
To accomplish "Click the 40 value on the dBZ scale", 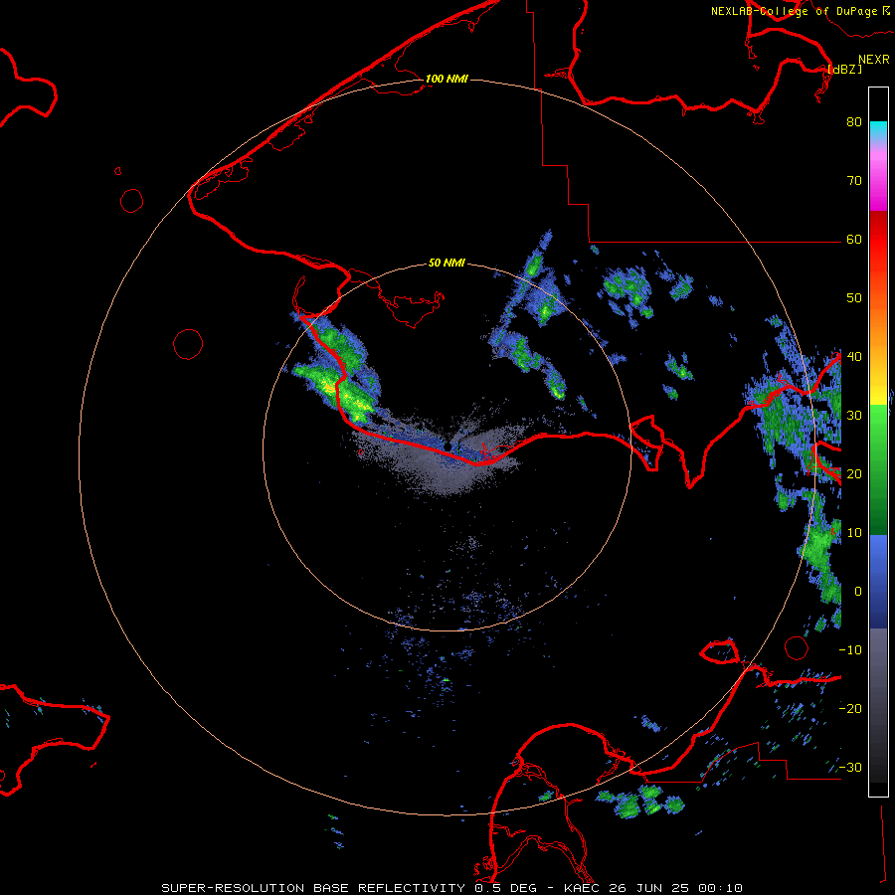I will coord(854,357).
